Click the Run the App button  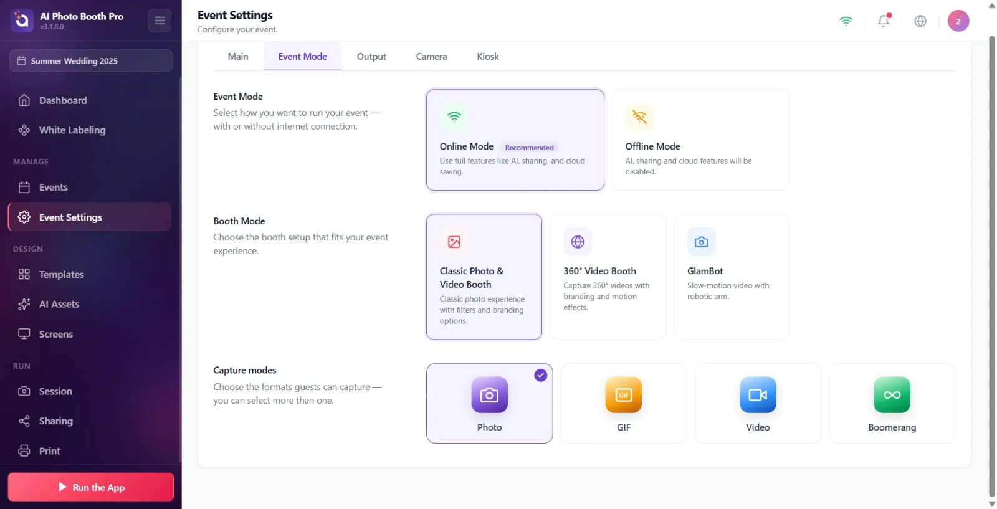click(x=91, y=487)
